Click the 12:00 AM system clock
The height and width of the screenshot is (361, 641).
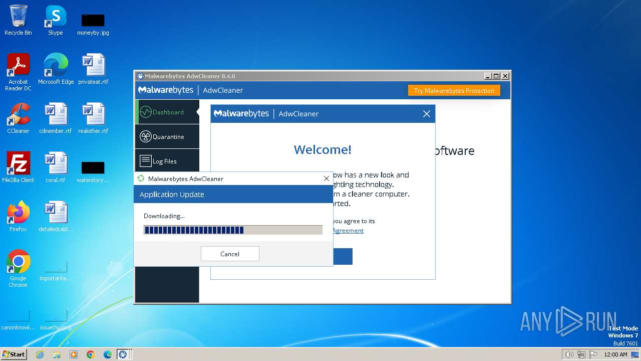615,354
